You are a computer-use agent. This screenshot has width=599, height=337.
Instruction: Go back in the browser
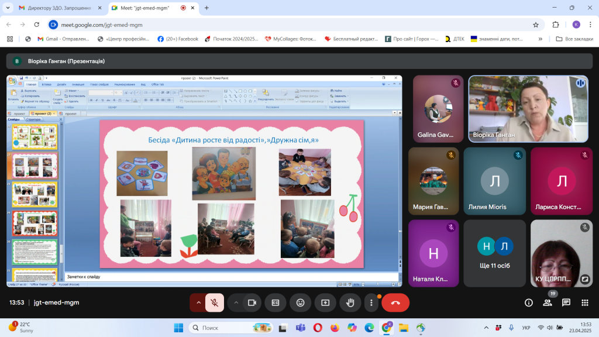[9, 25]
